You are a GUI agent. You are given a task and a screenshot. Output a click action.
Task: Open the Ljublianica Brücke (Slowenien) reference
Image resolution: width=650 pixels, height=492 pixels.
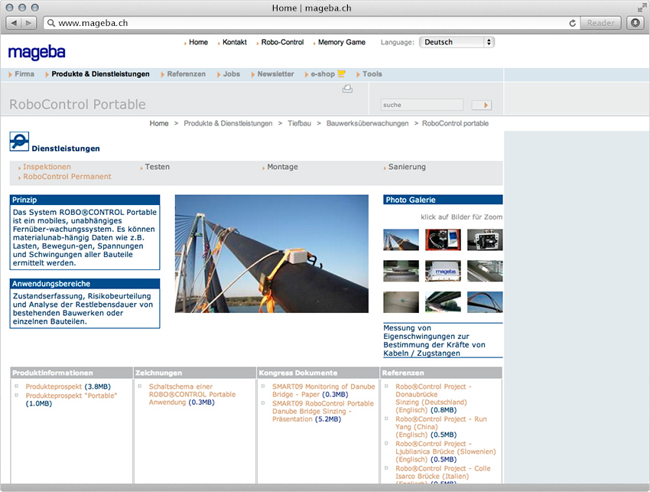[x=445, y=451]
